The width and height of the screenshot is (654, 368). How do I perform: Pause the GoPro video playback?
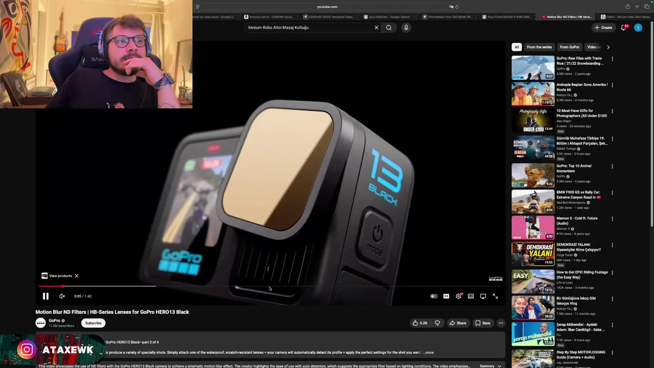click(x=45, y=296)
